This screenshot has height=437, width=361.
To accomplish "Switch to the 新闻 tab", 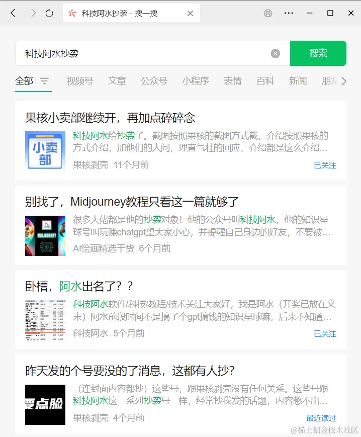I will pos(298,81).
